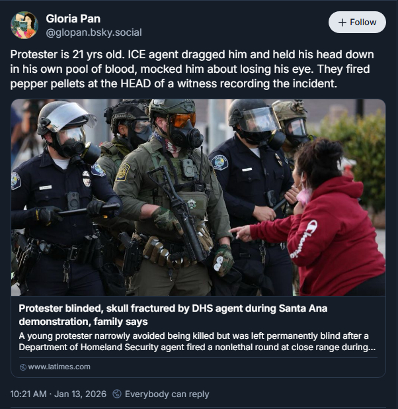Click the post text about the protester
The image size is (398, 409).
click(x=192, y=69)
